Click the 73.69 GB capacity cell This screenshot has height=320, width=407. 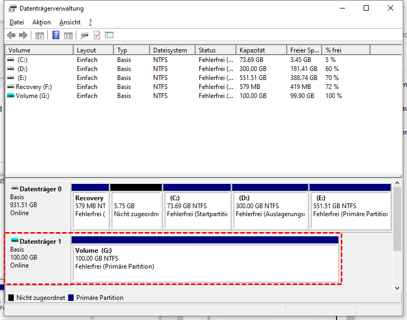click(x=251, y=60)
